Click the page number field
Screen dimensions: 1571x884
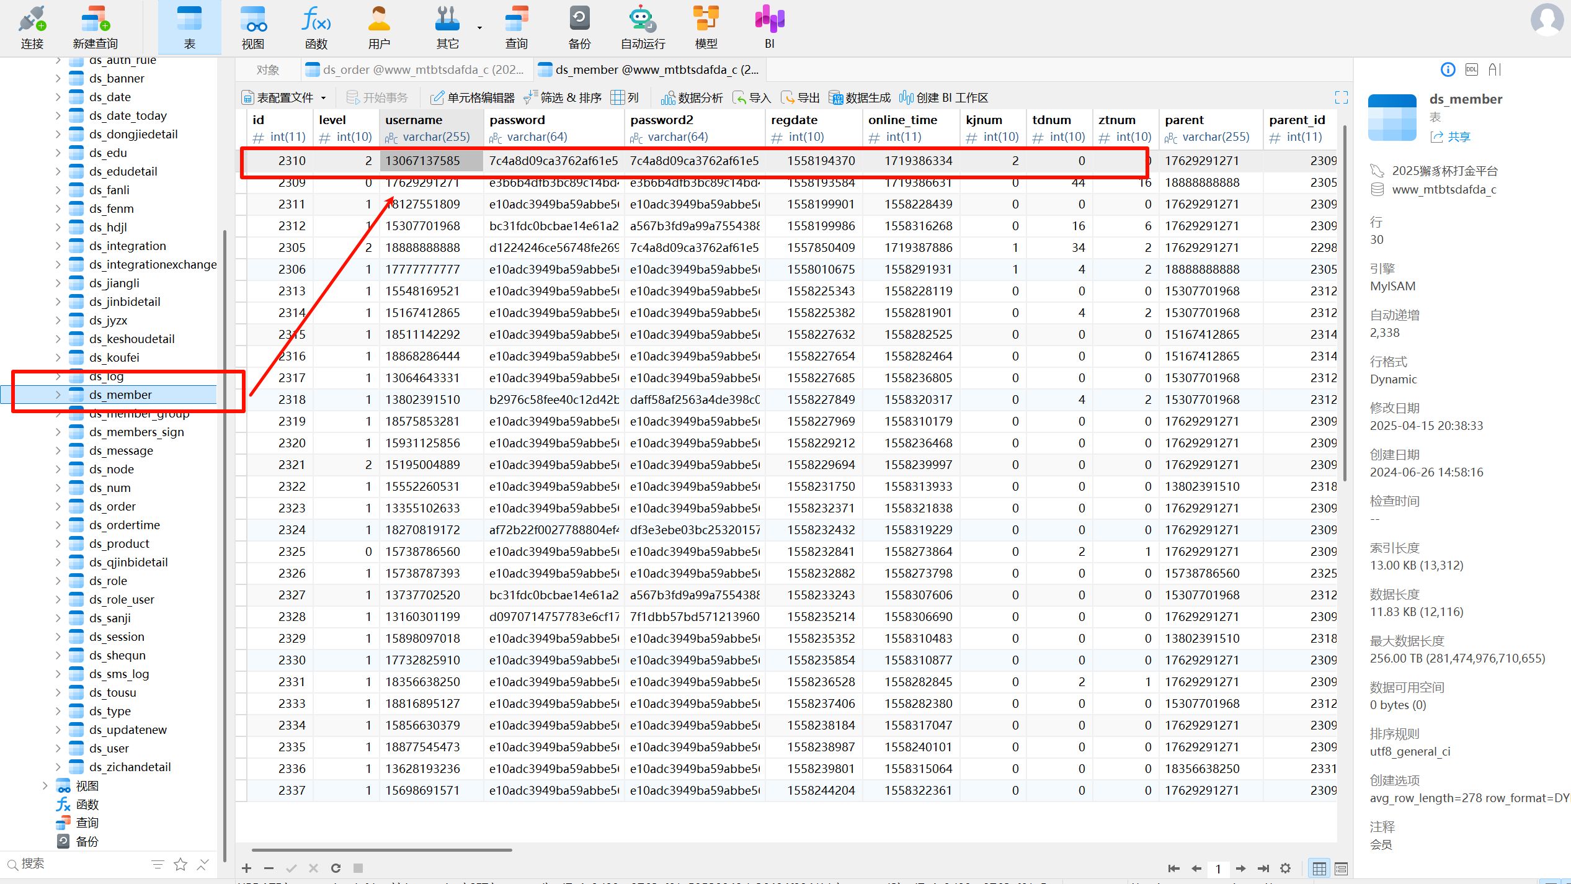[x=1218, y=868]
